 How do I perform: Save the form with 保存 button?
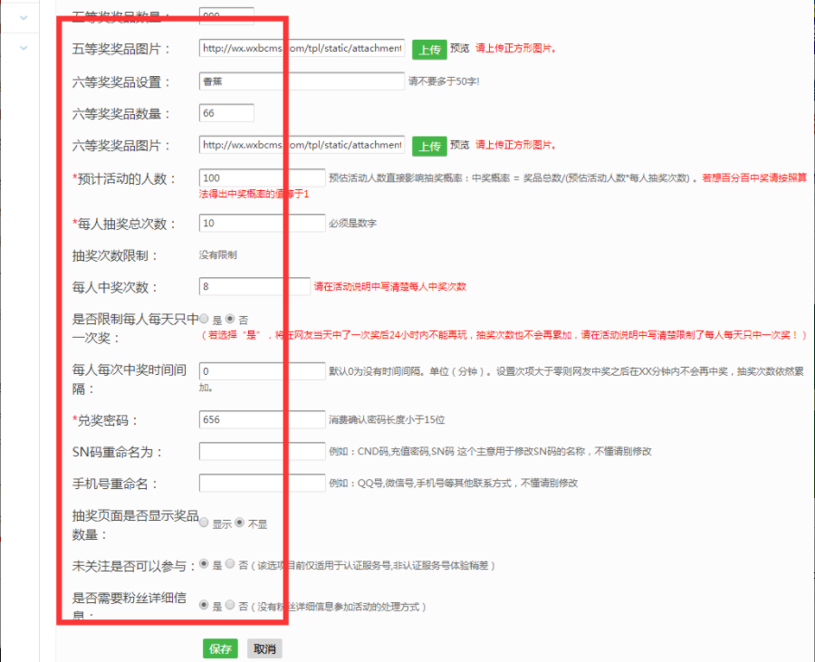pos(220,648)
